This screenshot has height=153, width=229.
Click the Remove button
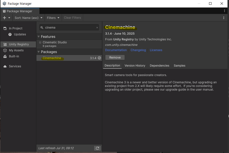115,57
